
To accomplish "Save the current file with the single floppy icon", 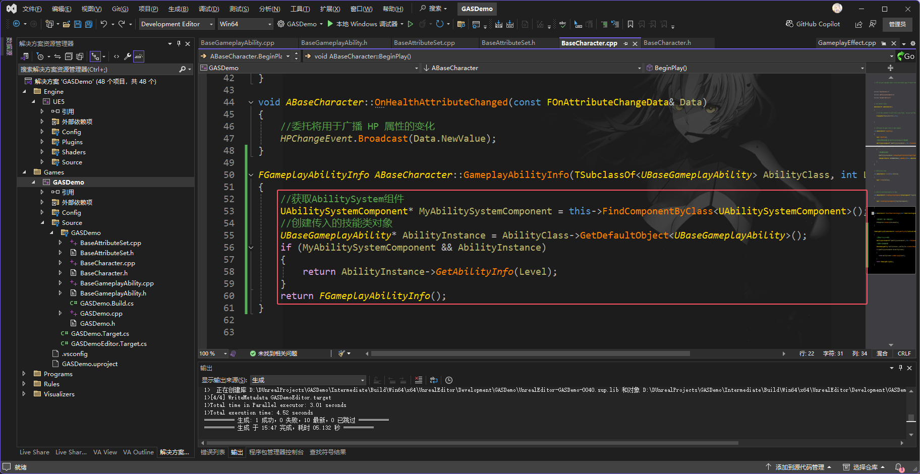I will [x=78, y=24].
